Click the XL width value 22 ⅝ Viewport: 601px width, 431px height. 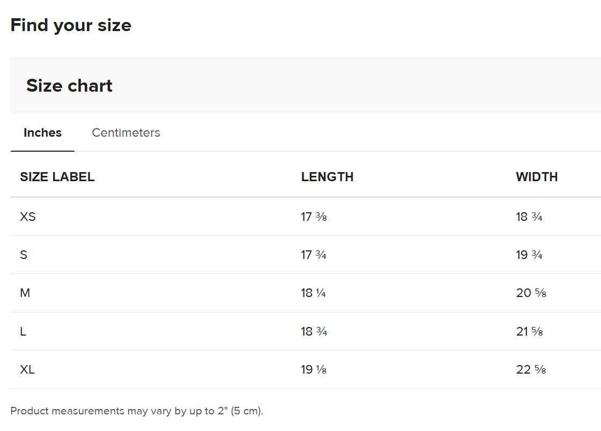click(x=531, y=370)
